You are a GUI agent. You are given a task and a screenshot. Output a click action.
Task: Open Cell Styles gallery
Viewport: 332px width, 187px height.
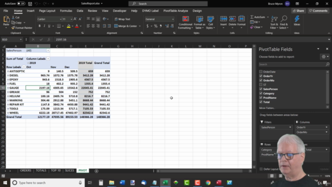[211, 22]
